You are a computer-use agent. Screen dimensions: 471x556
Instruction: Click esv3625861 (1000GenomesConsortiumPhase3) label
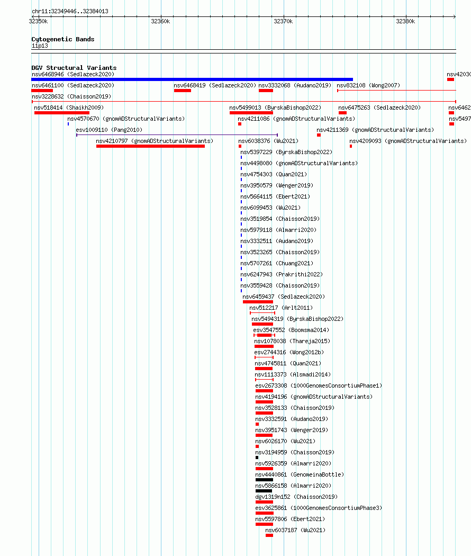[x=319, y=508]
